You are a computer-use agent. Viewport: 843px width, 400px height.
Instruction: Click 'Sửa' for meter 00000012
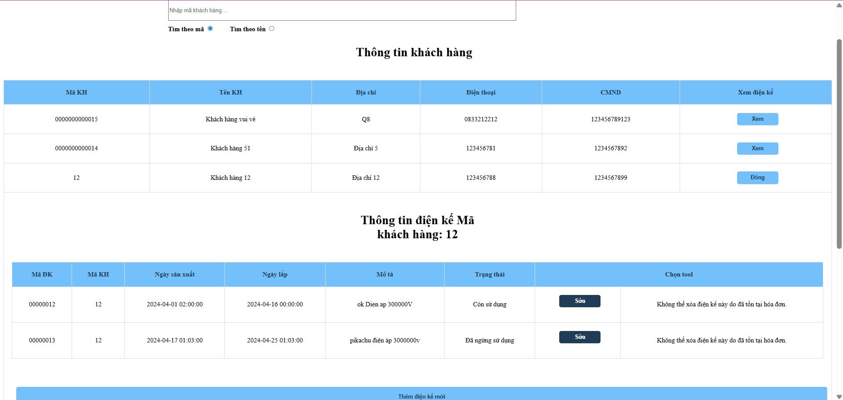[x=579, y=301]
